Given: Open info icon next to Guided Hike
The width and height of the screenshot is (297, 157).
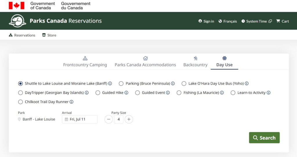Looking at the screenshot, I should 126,93.
